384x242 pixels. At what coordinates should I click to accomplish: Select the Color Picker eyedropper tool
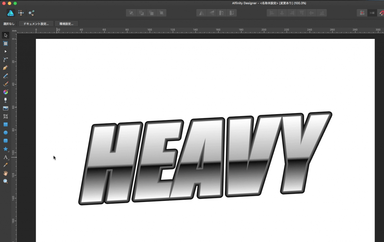tap(6, 165)
